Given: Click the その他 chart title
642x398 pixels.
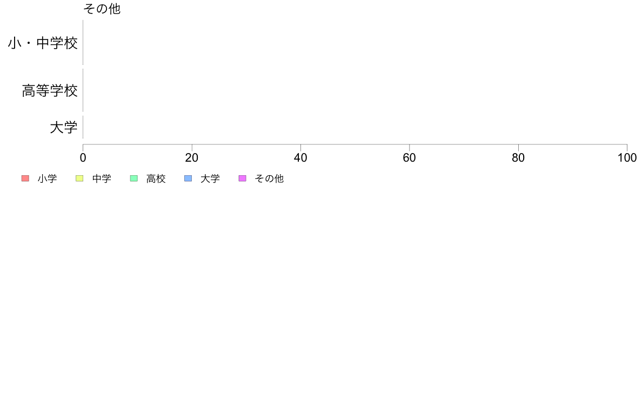Looking at the screenshot, I should [102, 9].
